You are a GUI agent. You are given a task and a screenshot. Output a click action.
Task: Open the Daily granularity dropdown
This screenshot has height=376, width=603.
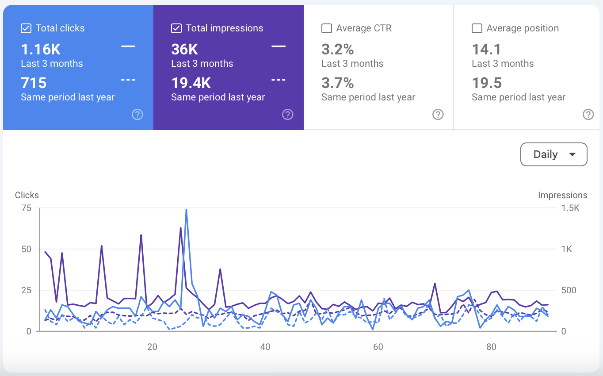[x=553, y=154]
